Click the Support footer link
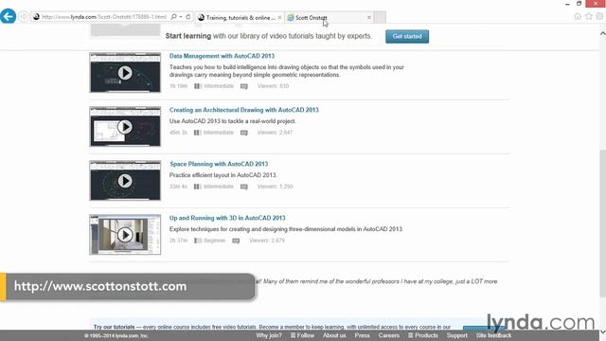 tap(457, 335)
